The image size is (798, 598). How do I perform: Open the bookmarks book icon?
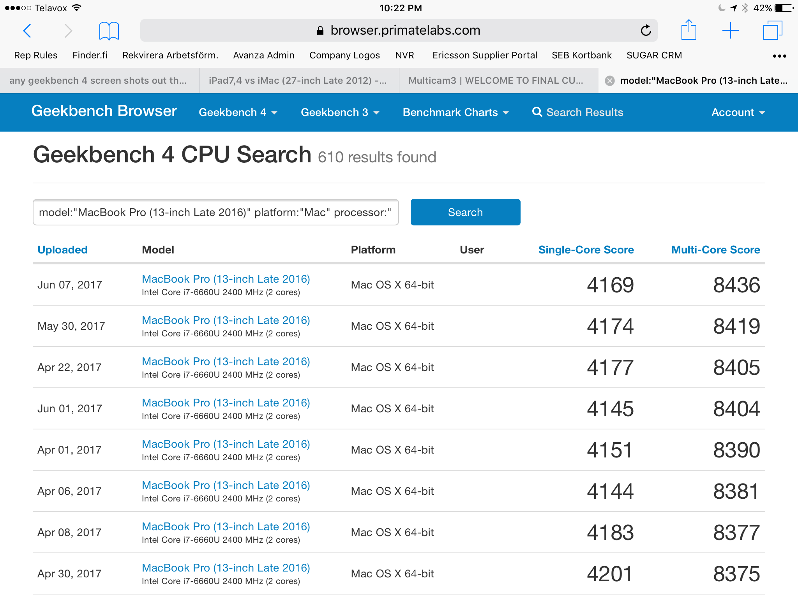[109, 31]
